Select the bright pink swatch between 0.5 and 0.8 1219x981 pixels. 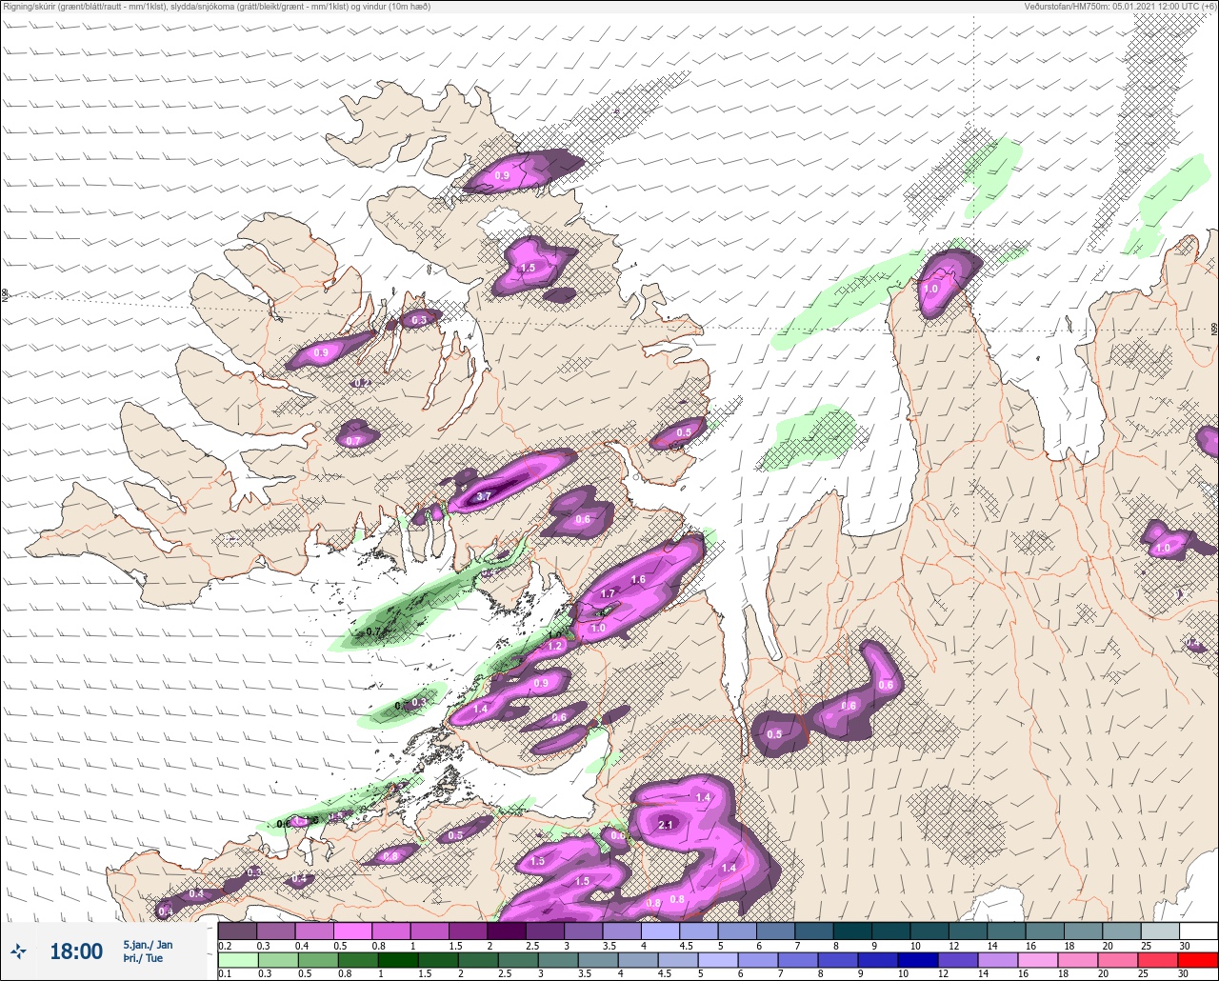click(x=352, y=931)
